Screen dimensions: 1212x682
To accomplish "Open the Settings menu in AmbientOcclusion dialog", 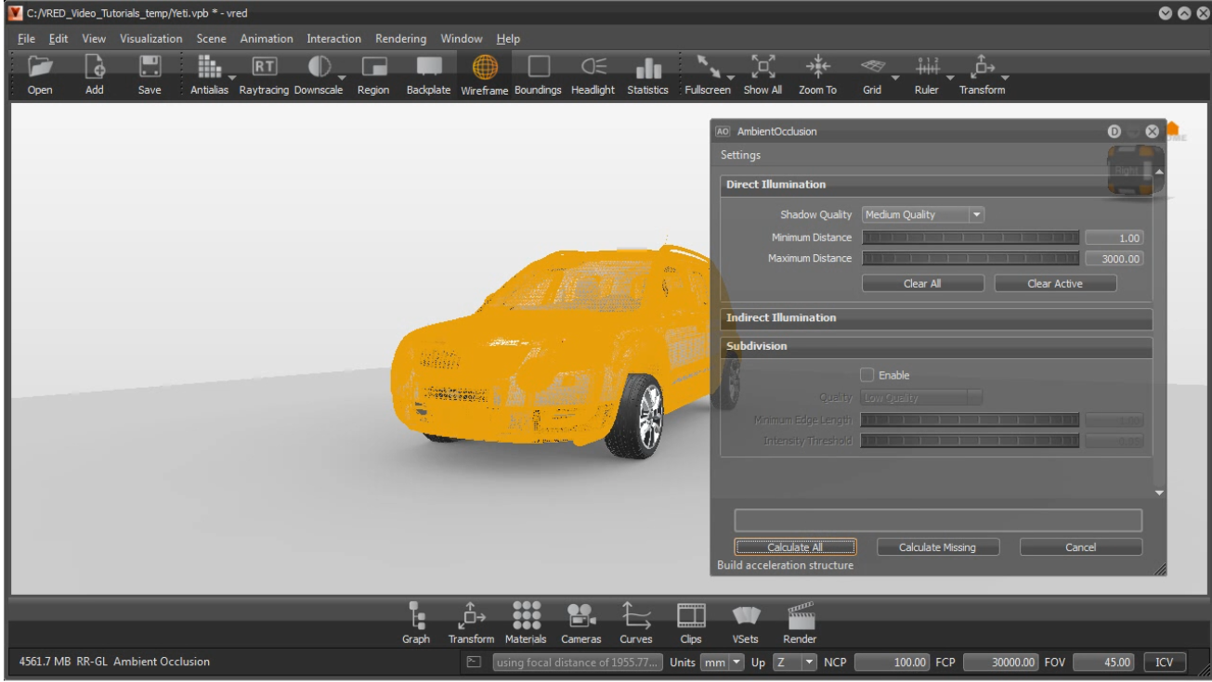I will click(740, 154).
